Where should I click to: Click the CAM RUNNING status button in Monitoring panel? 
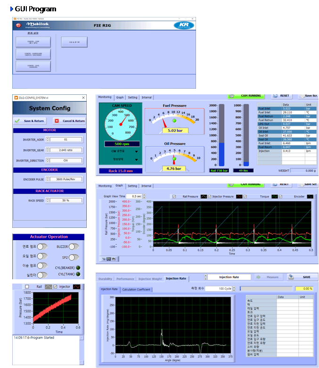tap(246, 96)
